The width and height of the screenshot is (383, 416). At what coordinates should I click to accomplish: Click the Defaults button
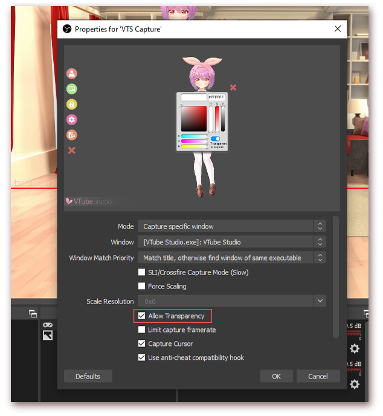click(88, 376)
